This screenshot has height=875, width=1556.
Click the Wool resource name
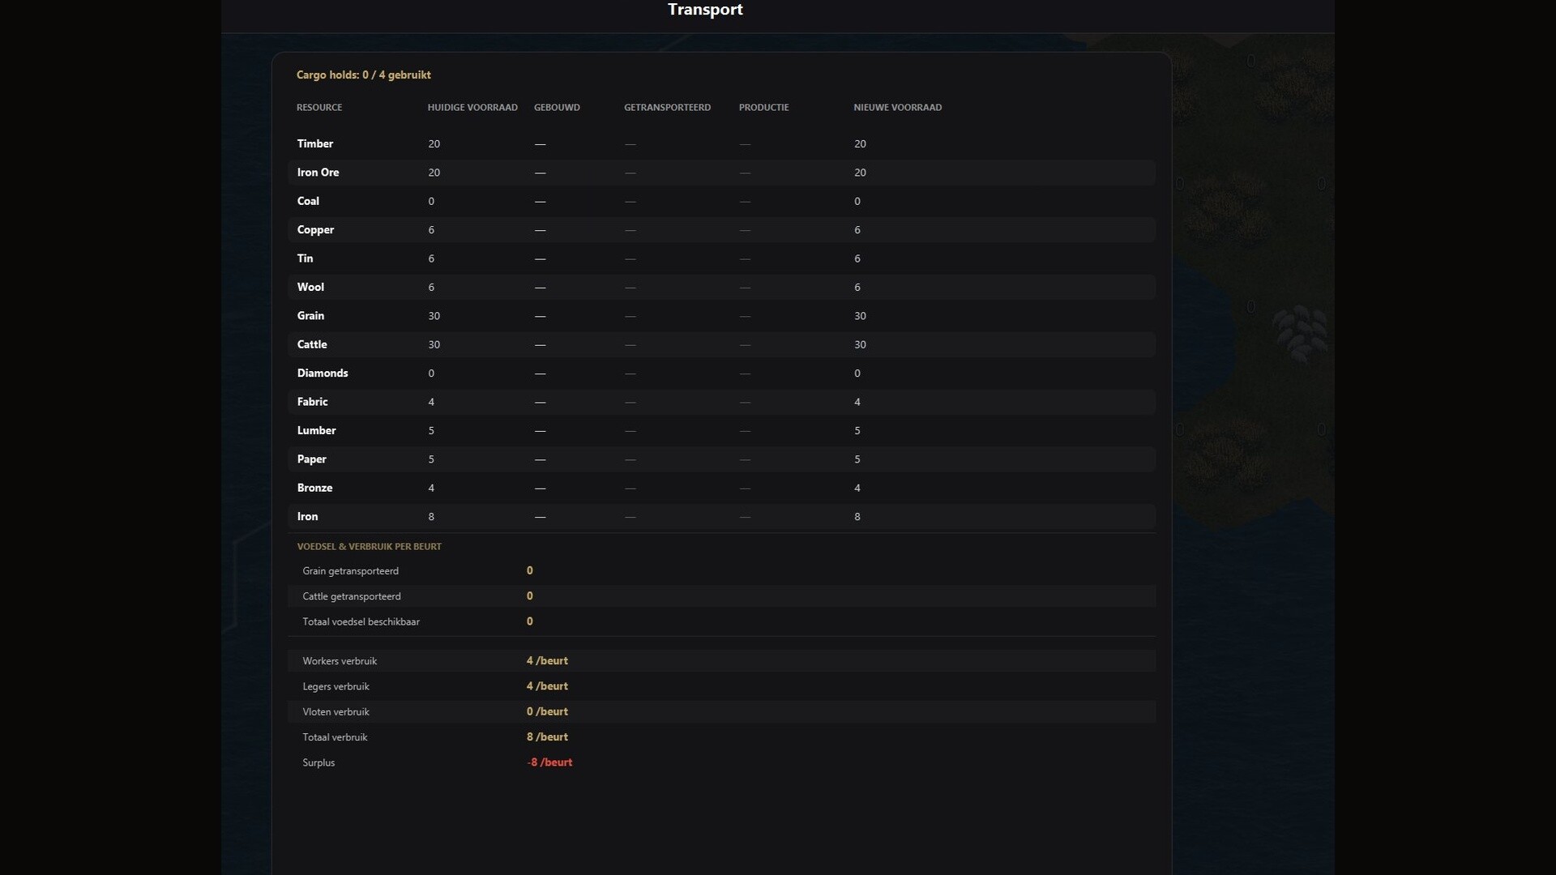pos(310,287)
